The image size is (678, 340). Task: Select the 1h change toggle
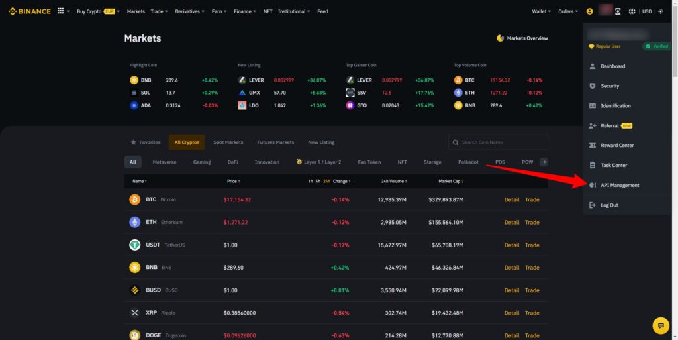pos(311,181)
